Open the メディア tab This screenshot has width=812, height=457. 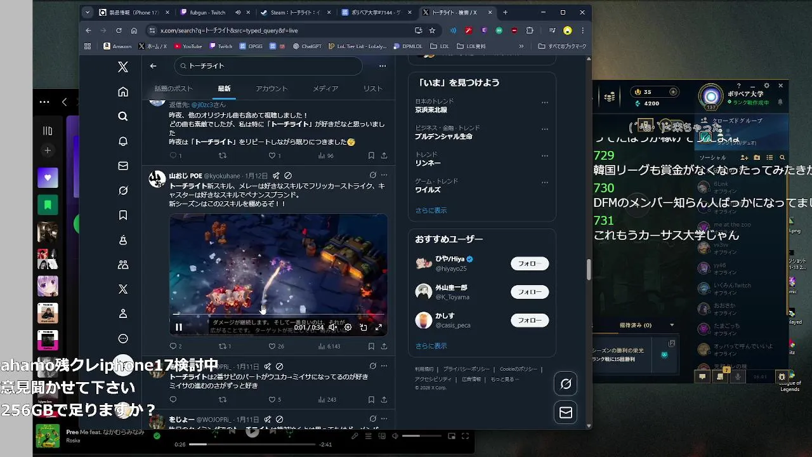click(x=325, y=88)
